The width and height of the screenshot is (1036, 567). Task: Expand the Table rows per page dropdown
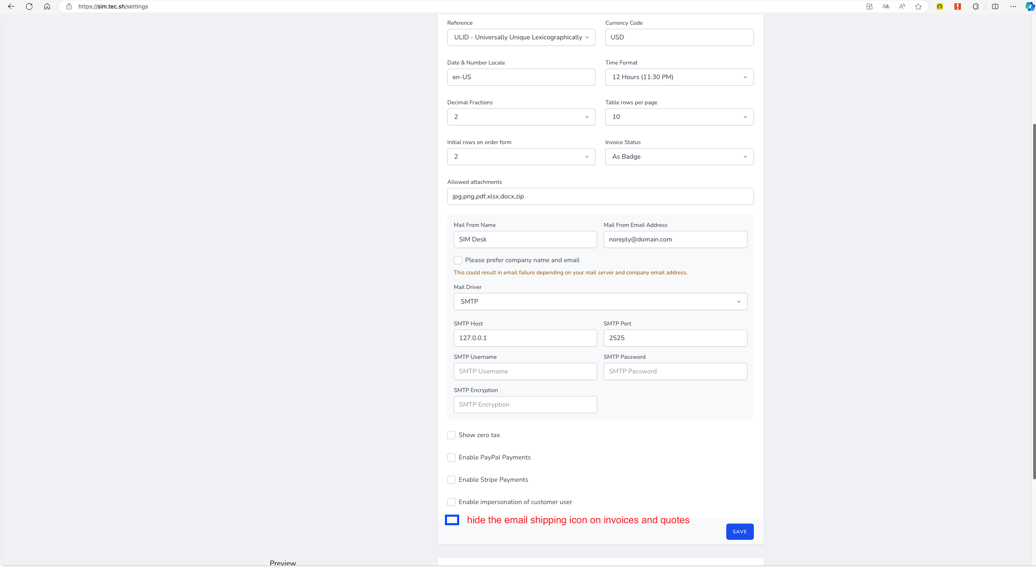tap(679, 117)
